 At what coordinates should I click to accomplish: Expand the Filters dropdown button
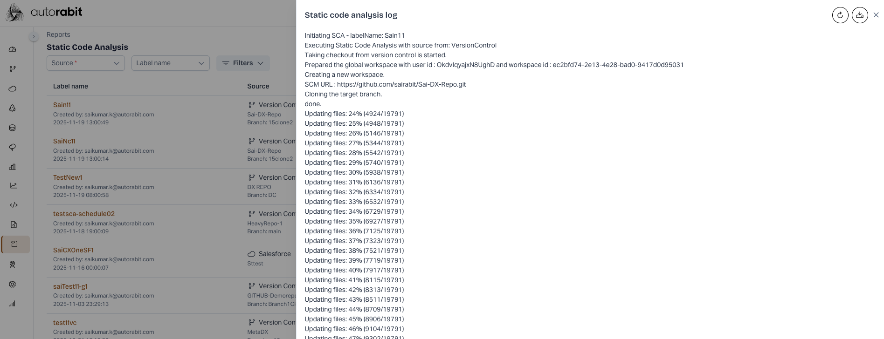click(243, 63)
